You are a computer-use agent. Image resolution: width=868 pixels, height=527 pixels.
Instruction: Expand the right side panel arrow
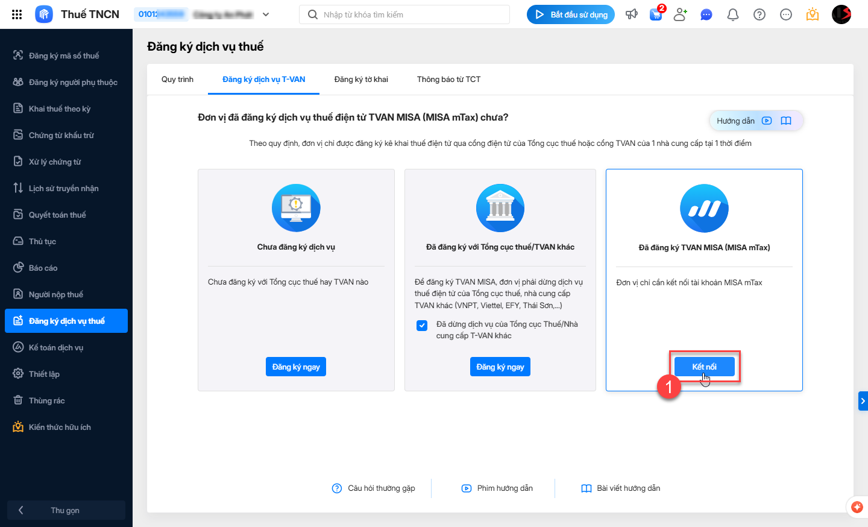[x=863, y=401]
